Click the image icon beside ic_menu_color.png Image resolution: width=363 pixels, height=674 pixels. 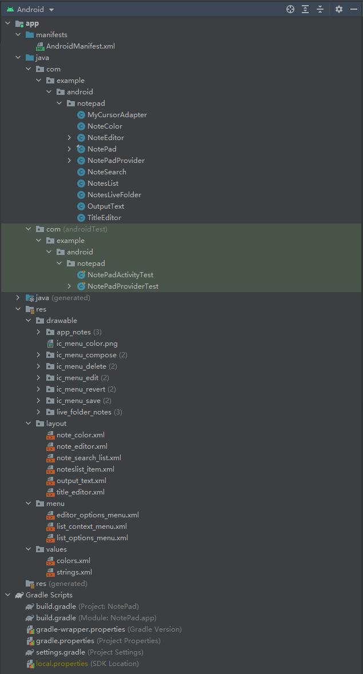click(50, 343)
